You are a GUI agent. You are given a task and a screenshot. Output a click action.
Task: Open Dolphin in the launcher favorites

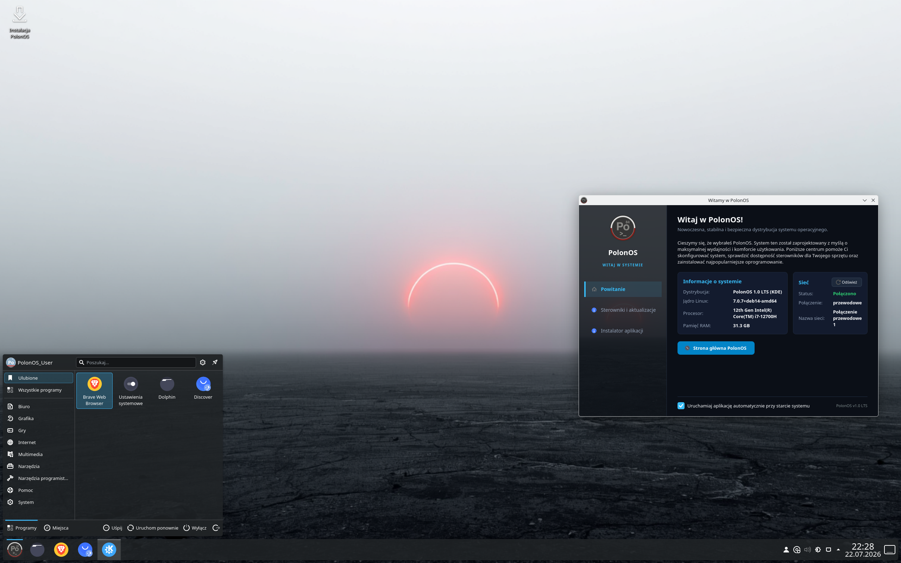(167, 389)
